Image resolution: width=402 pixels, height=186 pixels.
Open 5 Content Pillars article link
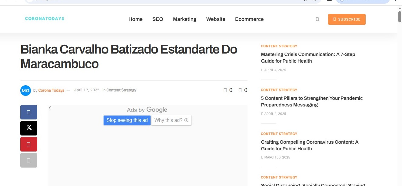tap(312, 102)
